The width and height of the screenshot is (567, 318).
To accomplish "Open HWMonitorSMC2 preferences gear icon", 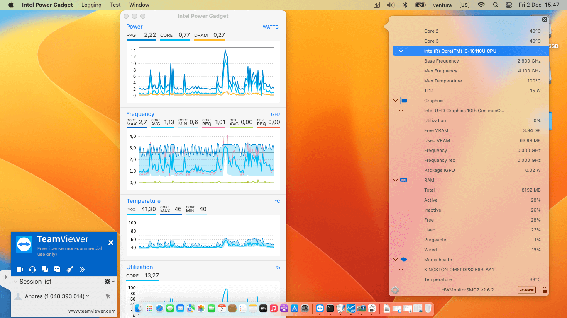I will click(395, 290).
